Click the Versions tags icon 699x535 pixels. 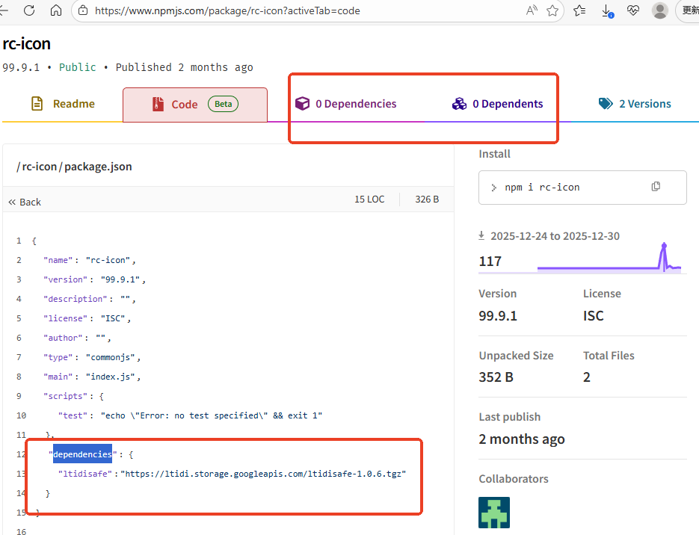point(606,104)
